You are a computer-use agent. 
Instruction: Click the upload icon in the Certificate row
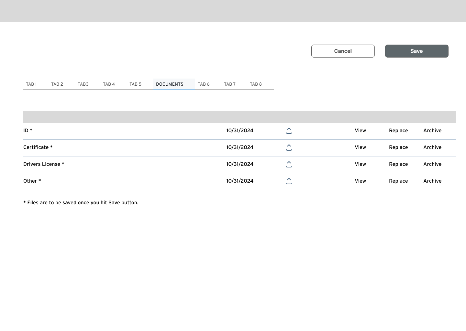click(x=289, y=147)
